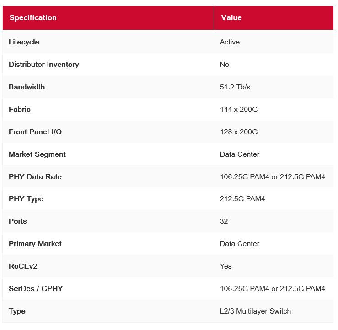Click the Market Segment label

coord(37,154)
